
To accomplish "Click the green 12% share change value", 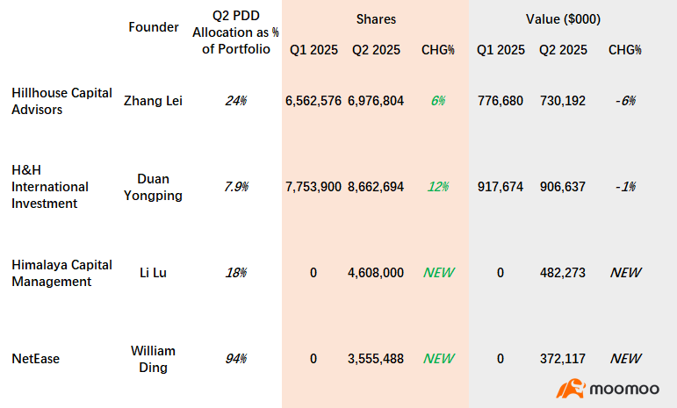I will click(438, 186).
